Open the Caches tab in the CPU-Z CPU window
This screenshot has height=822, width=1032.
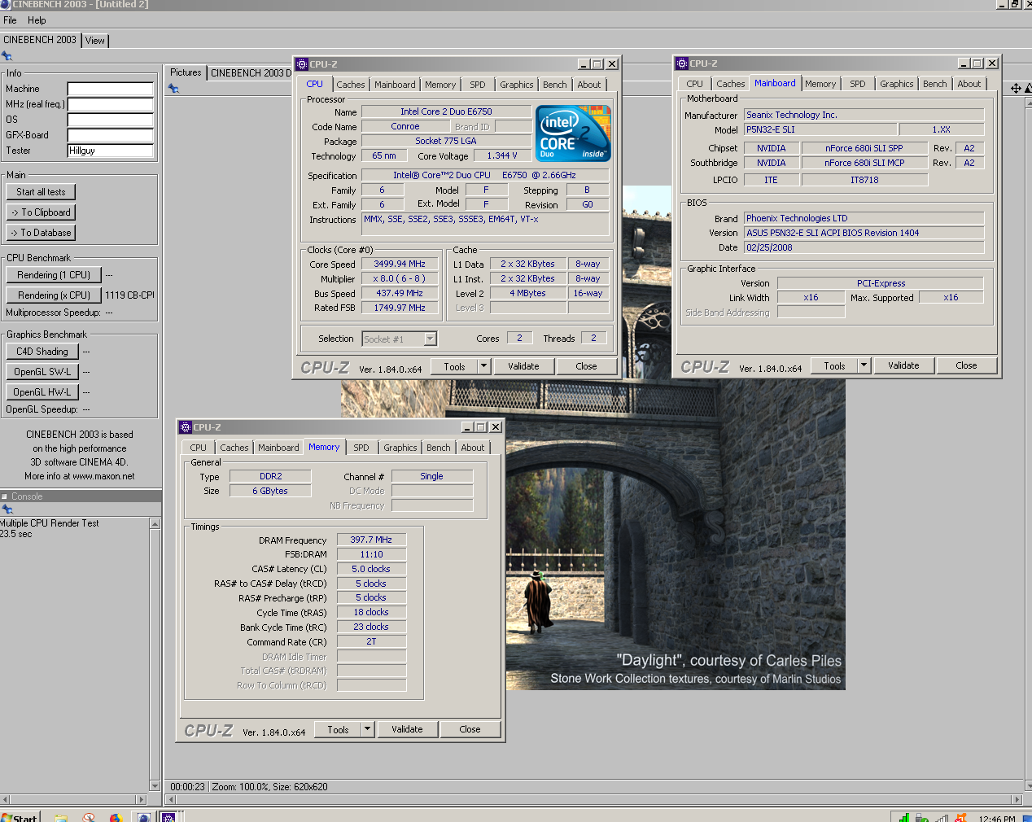tap(351, 85)
